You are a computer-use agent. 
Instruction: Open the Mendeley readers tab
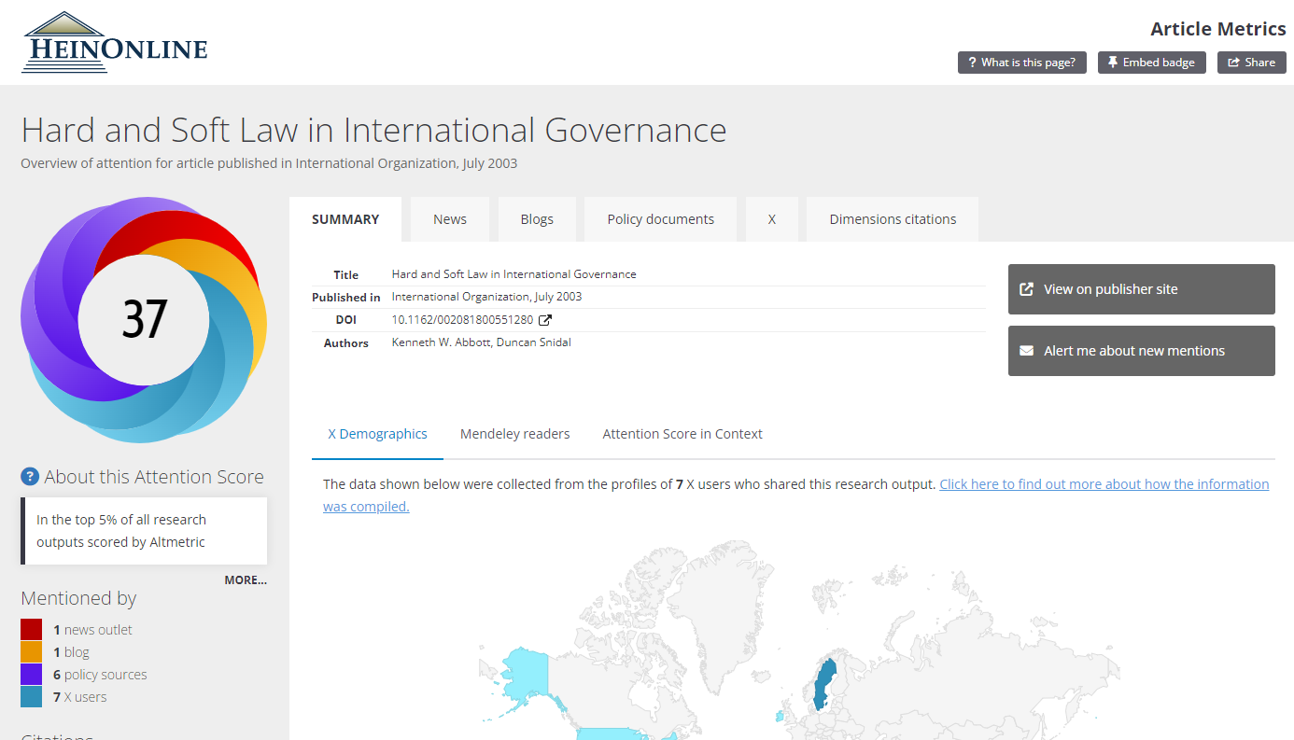point(514,434)
